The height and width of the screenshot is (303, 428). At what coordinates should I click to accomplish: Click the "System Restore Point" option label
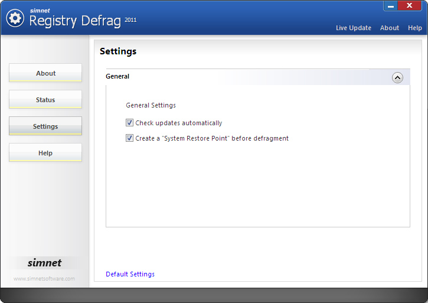click(212, 138)
